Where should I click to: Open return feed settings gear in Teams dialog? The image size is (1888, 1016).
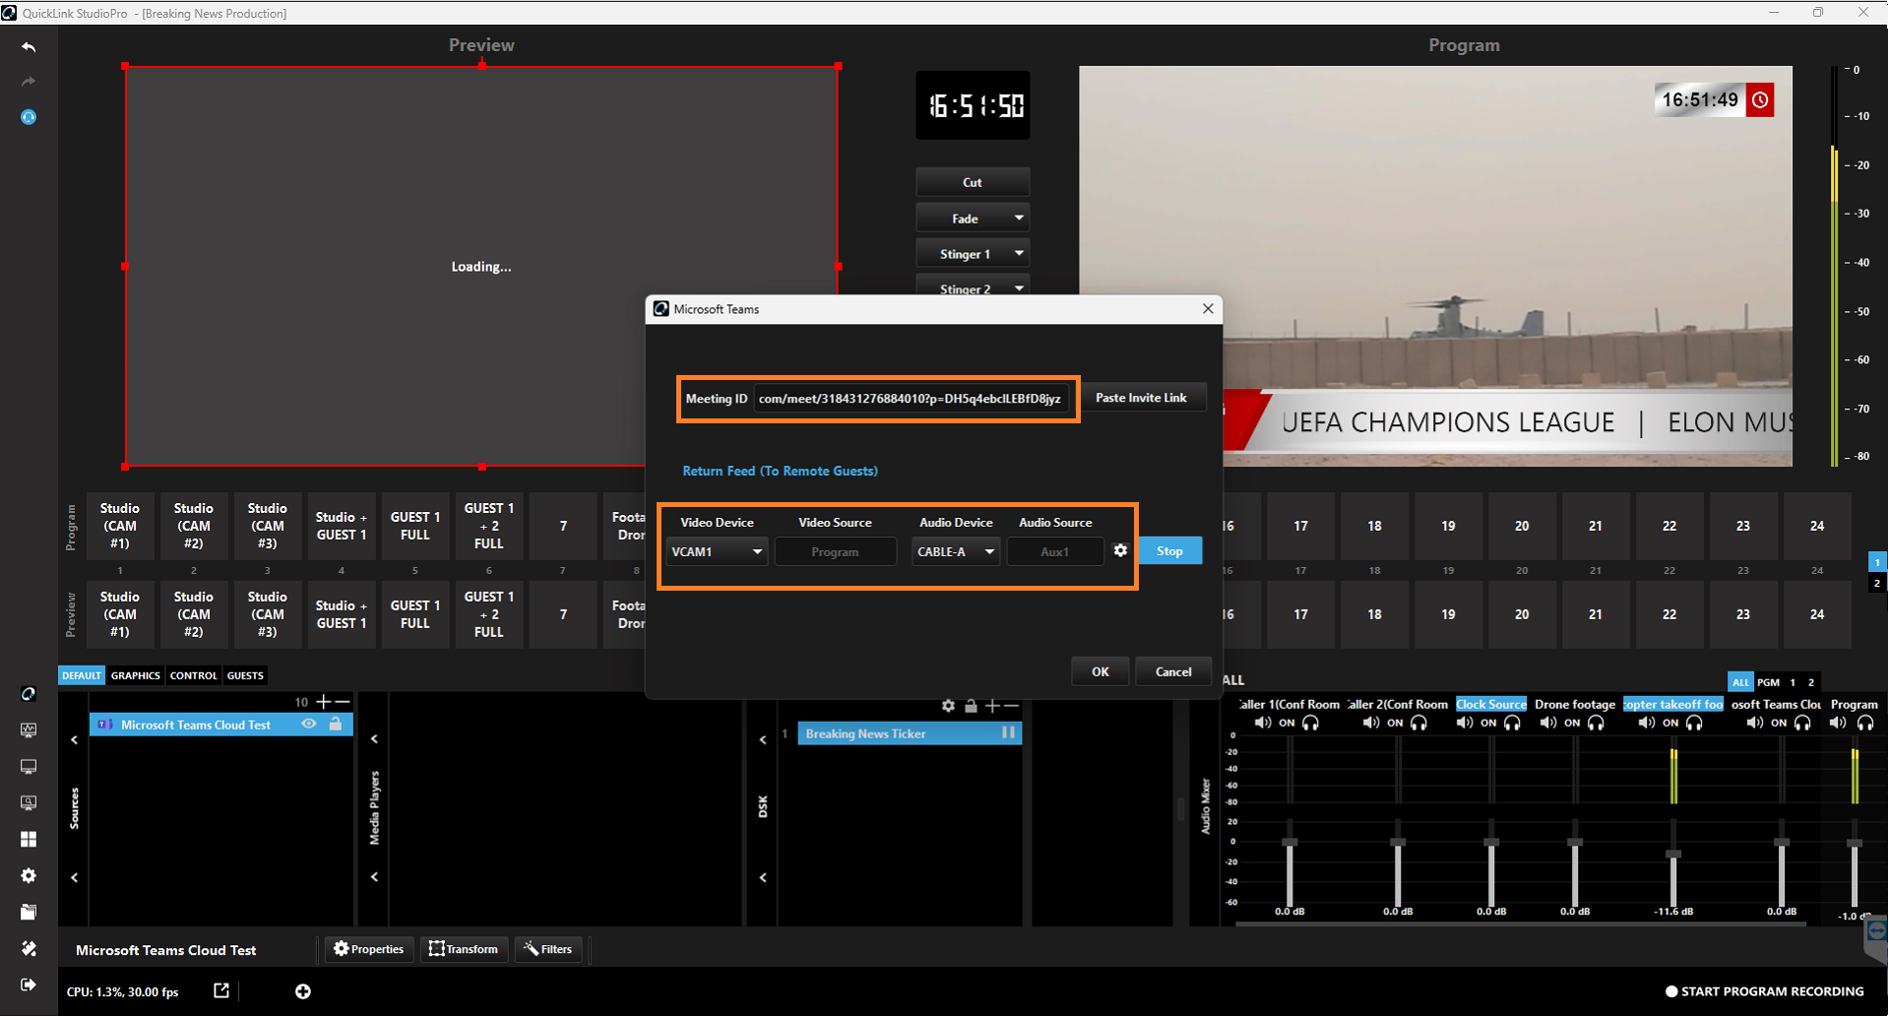coord(1120,550)
